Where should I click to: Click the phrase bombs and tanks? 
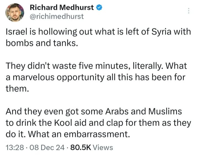pos(41,43)
